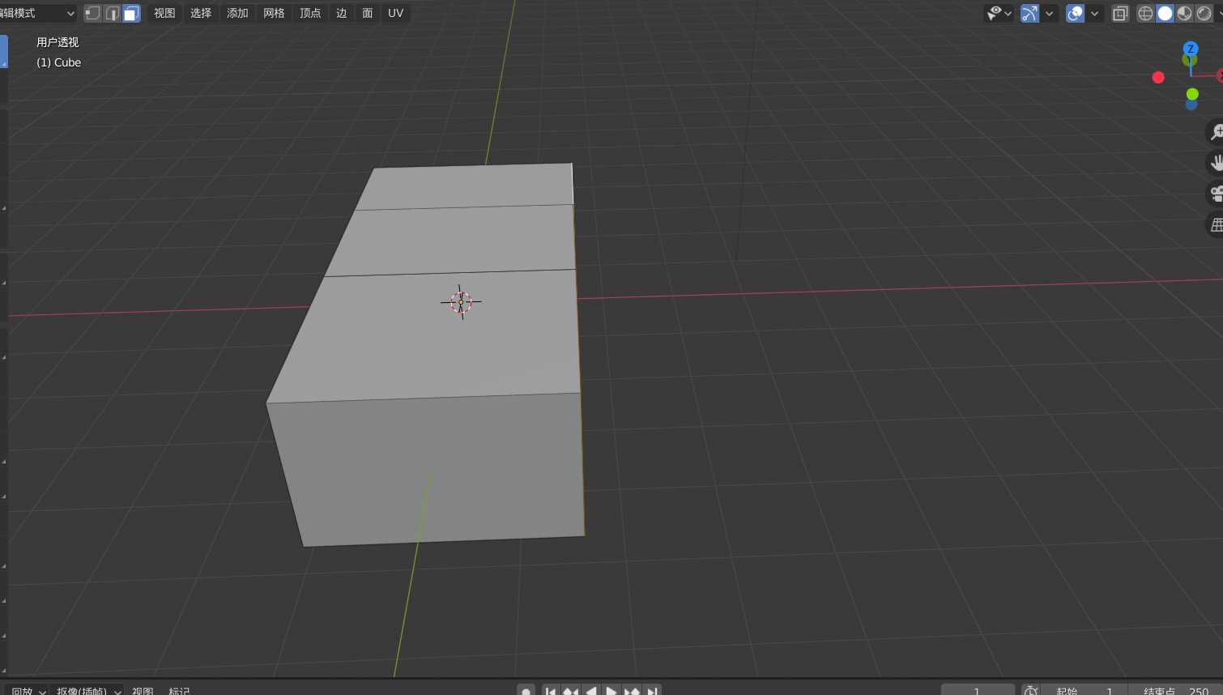Open timeline 标记 menu
This screenshot has height=695, width=1223.
click(179, 690)
